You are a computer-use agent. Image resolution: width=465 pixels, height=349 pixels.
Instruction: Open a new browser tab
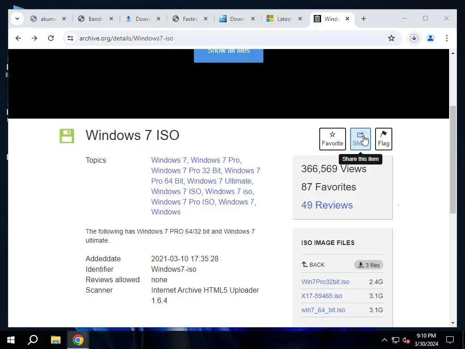click(364, 19)
